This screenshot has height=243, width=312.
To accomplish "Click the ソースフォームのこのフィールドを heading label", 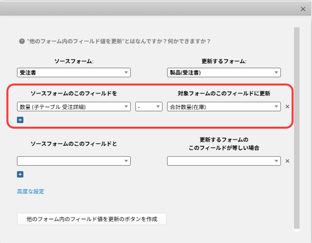I will [74, 94].
